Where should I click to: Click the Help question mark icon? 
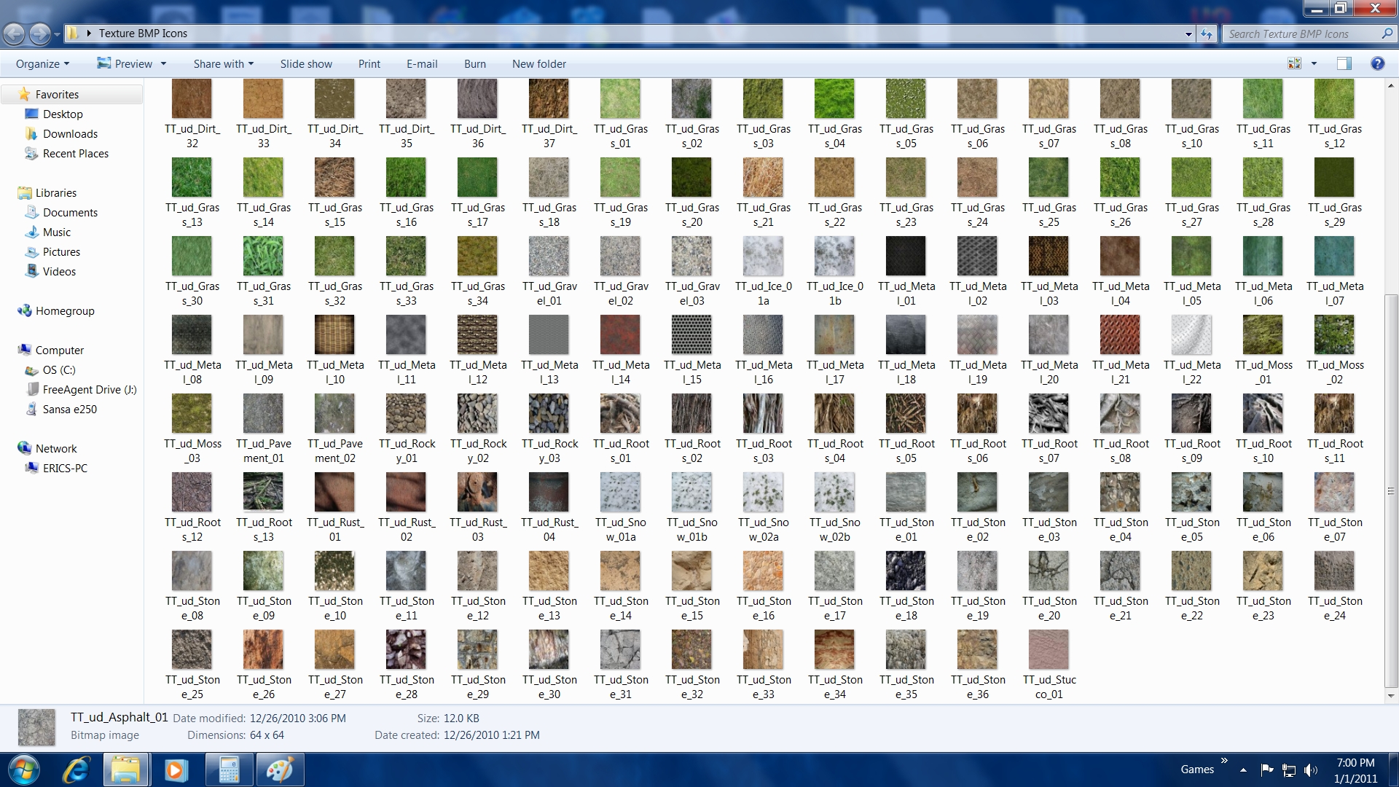click(1377, 64)
